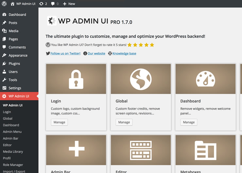This screenshot has width=242, height=173.
Task: Click the keyboard image on Editor card
Action: 141,150
